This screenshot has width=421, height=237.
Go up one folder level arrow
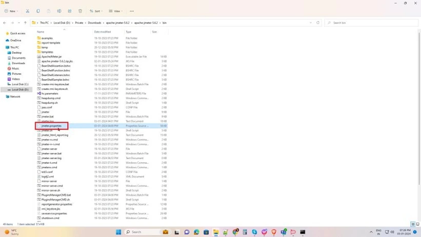(25, 23)
